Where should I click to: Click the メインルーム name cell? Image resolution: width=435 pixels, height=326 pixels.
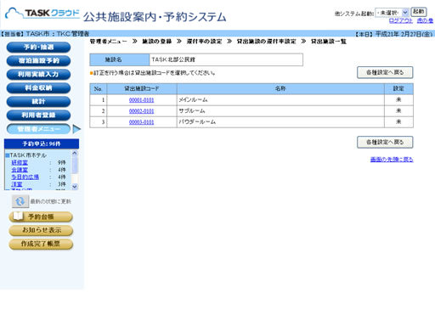coord(280,100)
